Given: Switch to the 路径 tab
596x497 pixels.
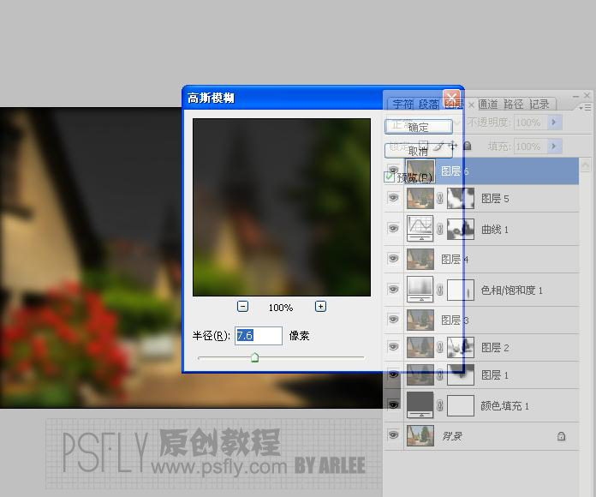Looking at the screenshot, I should (514, 105).
